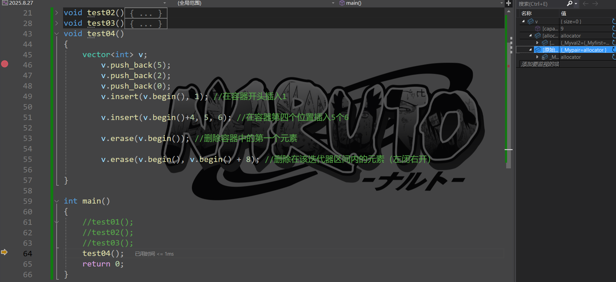
Task: Refresh the _Mypair=allocator row value
Action: [x=614, y=50]
